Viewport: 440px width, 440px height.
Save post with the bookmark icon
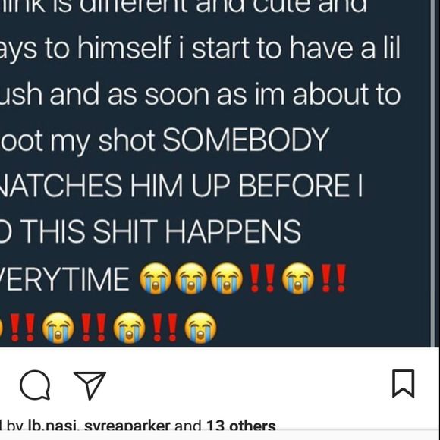click(x=404, y=384)
